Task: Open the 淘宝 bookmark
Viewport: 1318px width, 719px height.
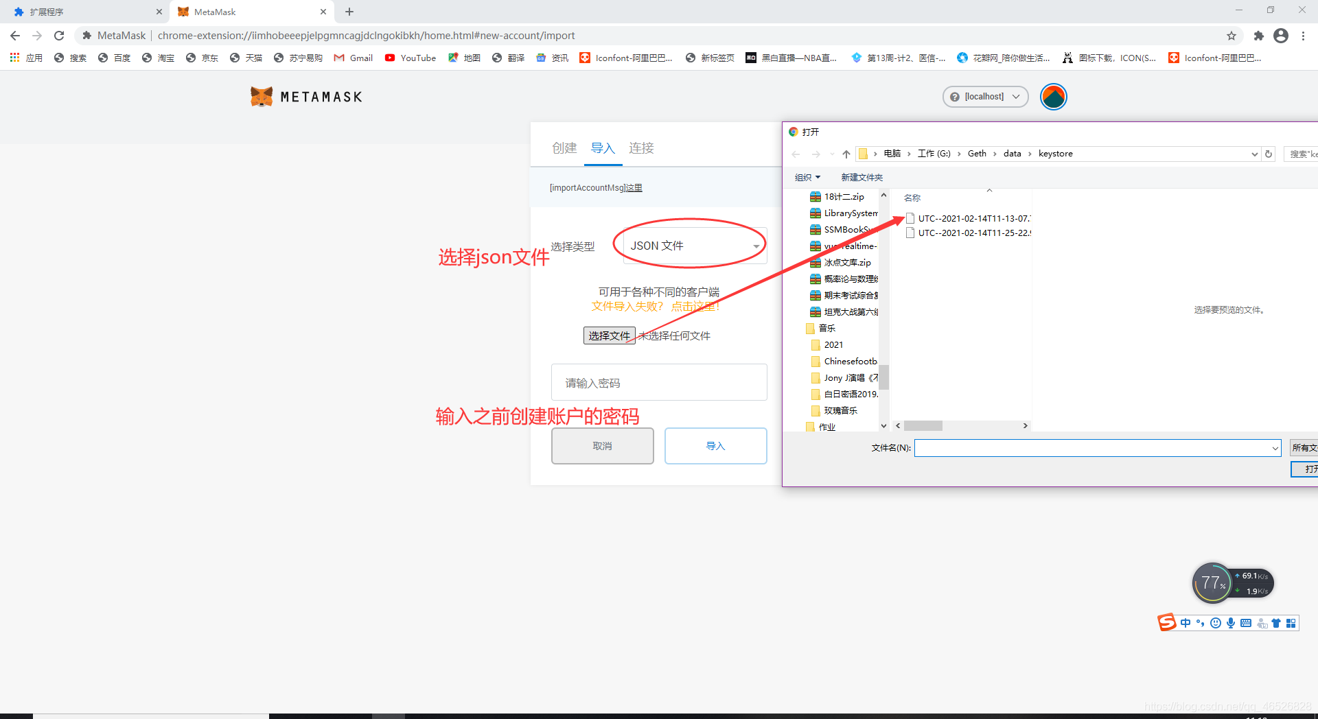Action: (158, 58)
